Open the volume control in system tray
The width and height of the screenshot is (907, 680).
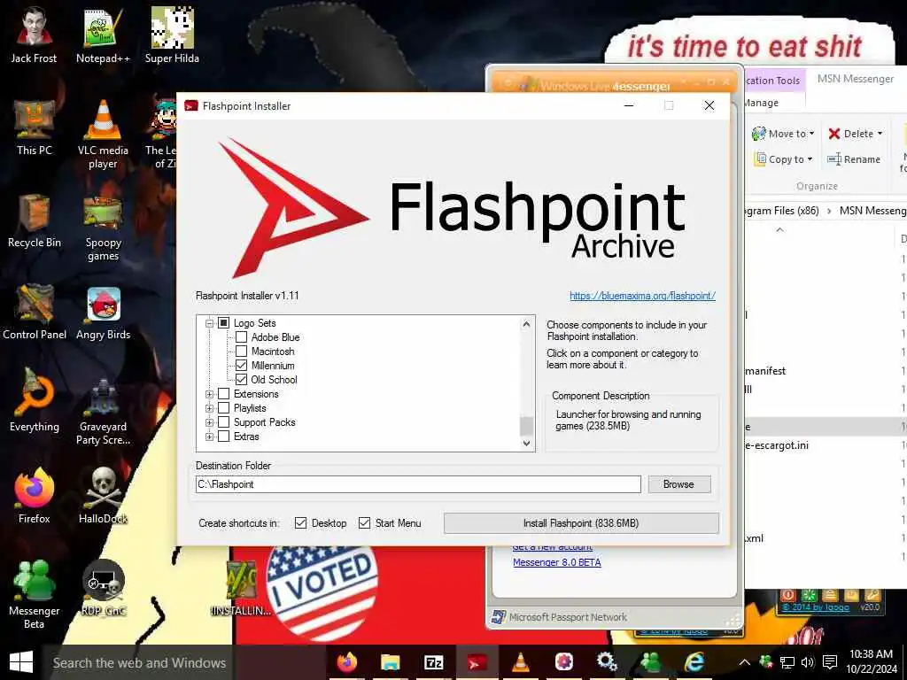coord(808,662)
